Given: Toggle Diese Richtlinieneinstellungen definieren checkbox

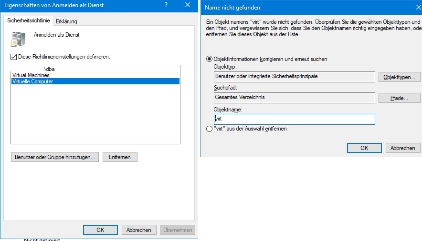Looking at the screenshot, I should coord(13,57).
